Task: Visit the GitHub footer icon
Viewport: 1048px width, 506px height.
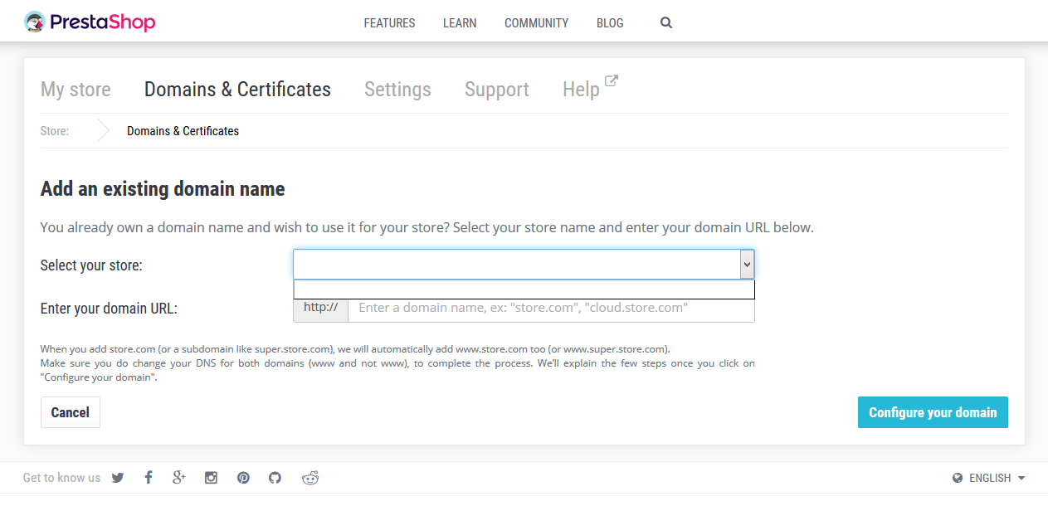Action: click(275, 478)
